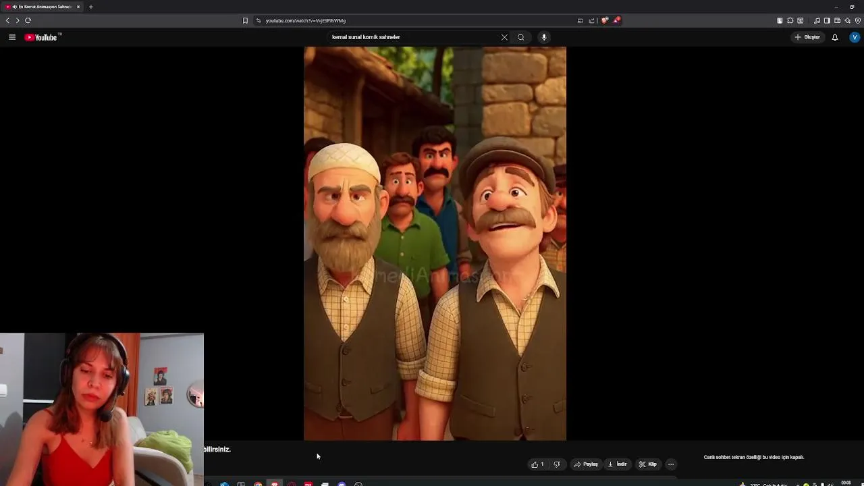Share the video using Paylaş
Viewport: 864px width, 486px height.
586,464
